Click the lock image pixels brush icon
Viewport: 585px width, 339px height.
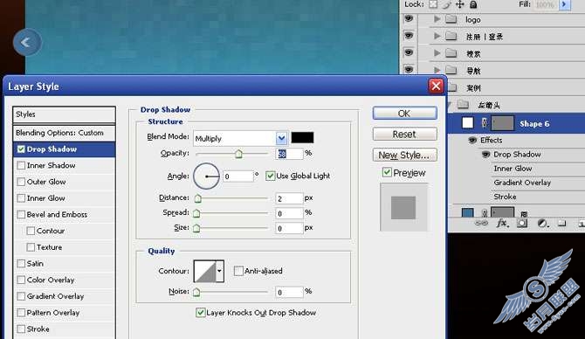click(446, 4)
